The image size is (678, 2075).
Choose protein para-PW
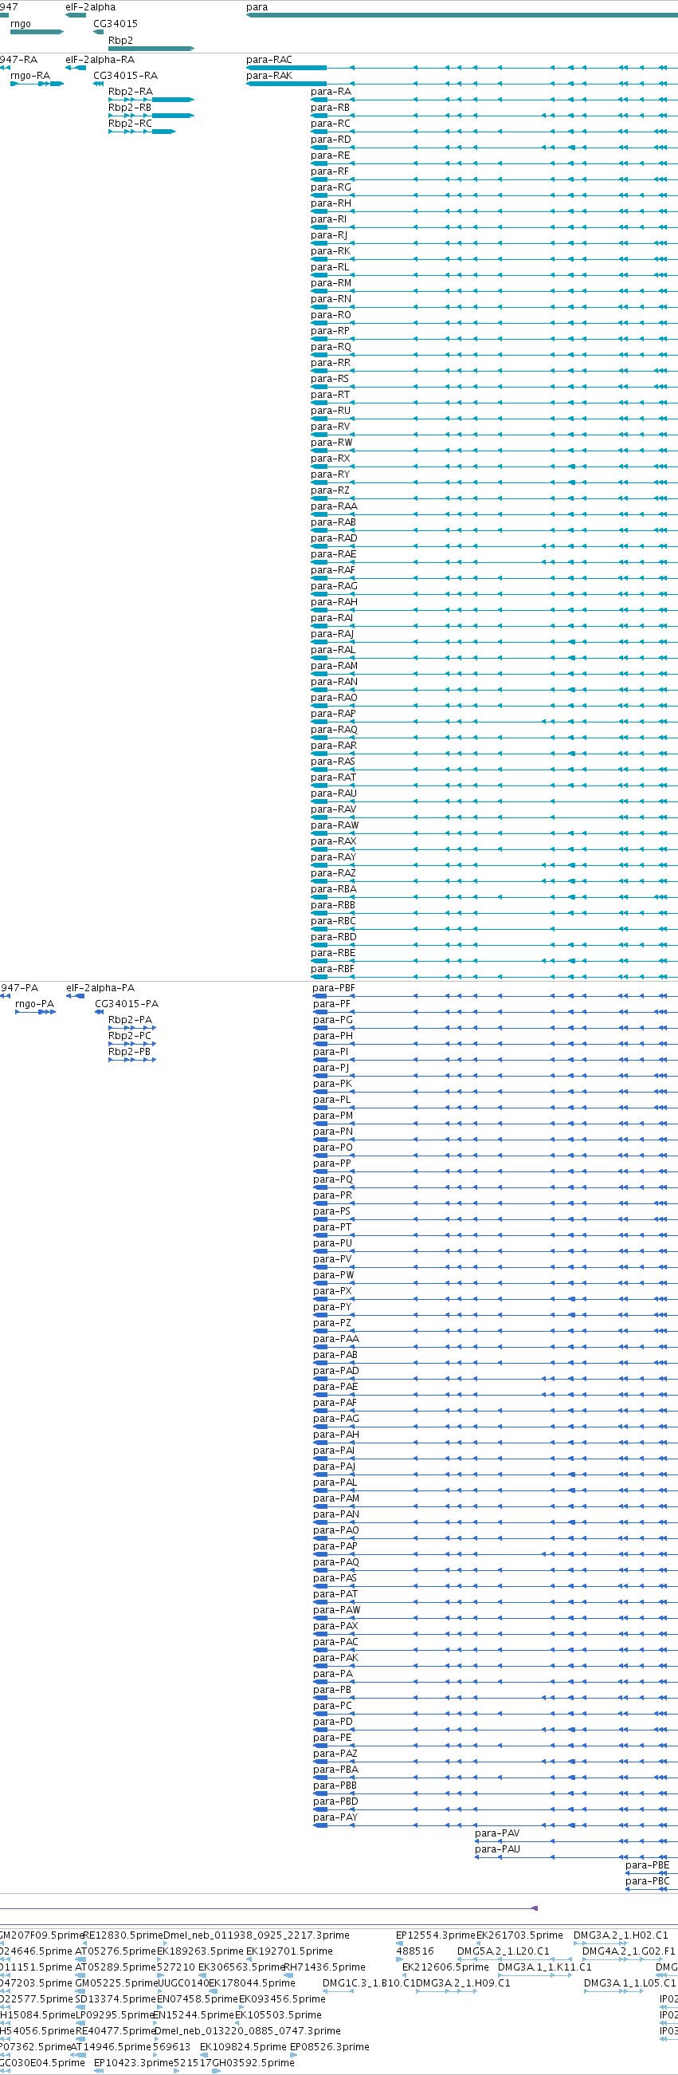333,1274
